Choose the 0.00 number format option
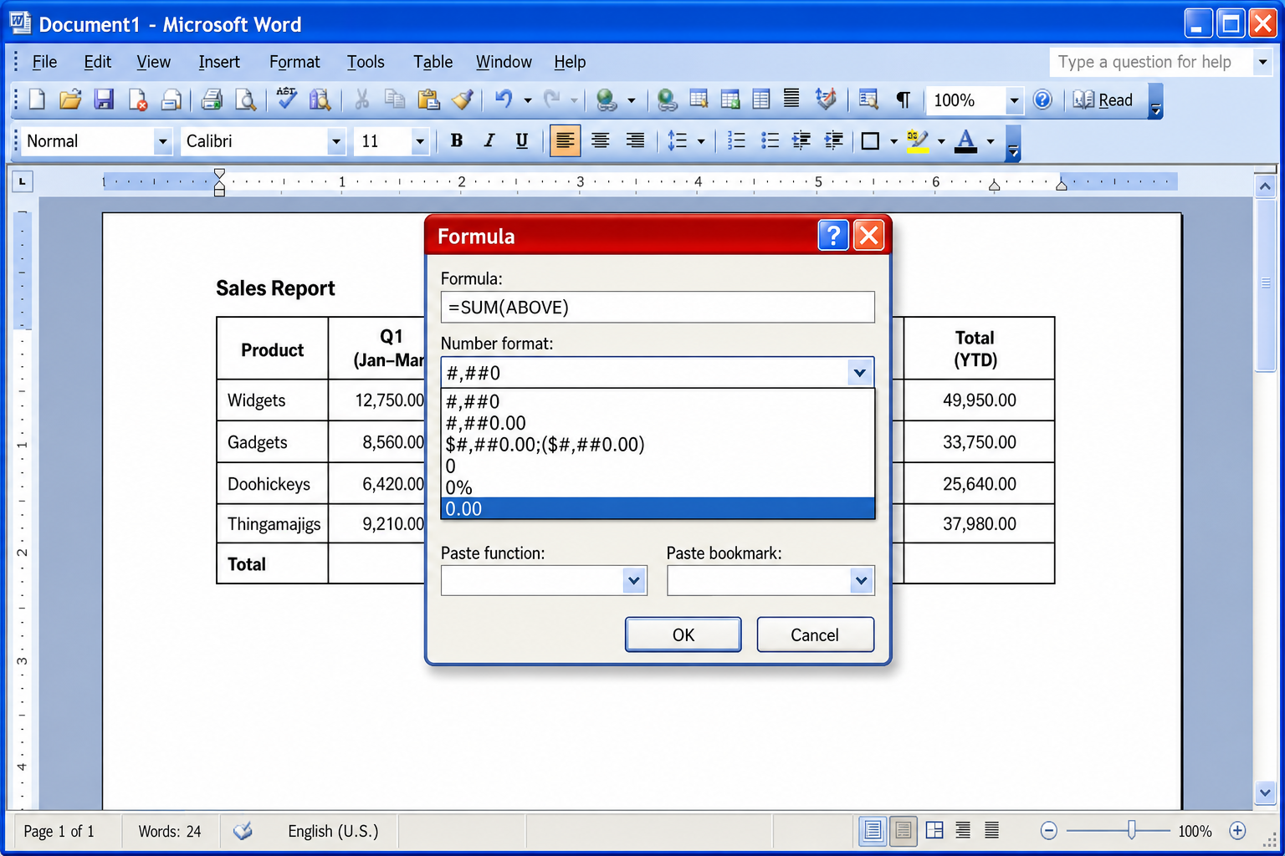1285x856 pixels. click(658, 508)
